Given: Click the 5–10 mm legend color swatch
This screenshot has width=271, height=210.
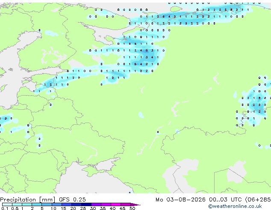Looking at the screenshot, I should [x=47, y=204].
